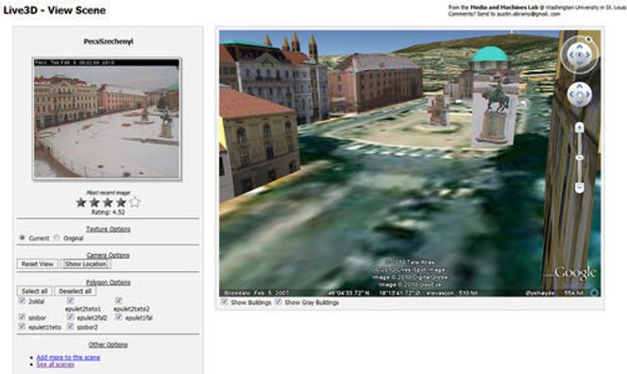The height and width of the screenshot is (374, 627).
Task: Rotate view right with look joystick arrow
Action: [587, 55]
